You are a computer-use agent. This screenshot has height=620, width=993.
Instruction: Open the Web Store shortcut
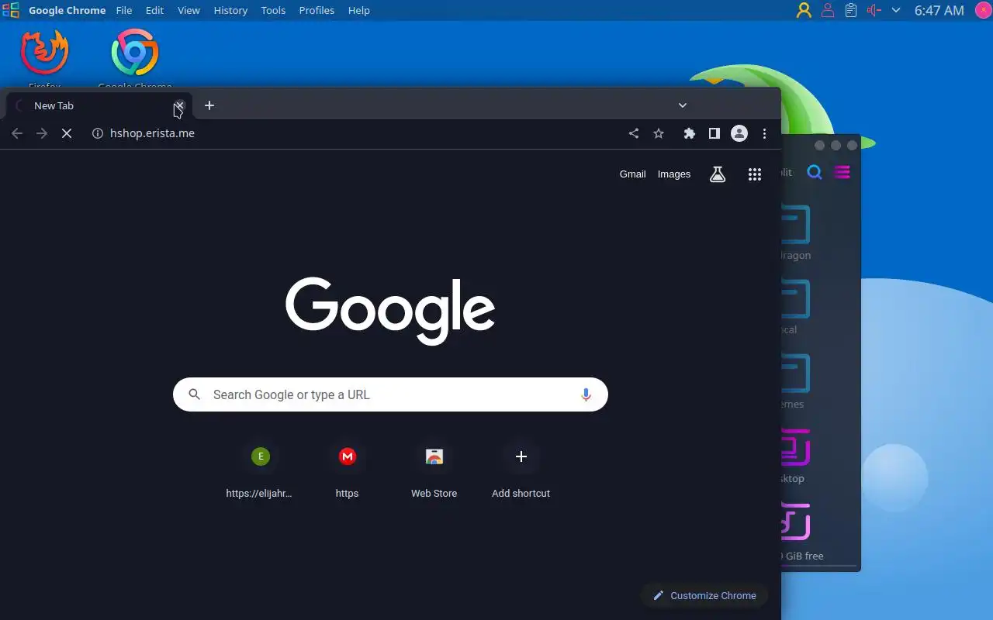[x=434, y=470]
